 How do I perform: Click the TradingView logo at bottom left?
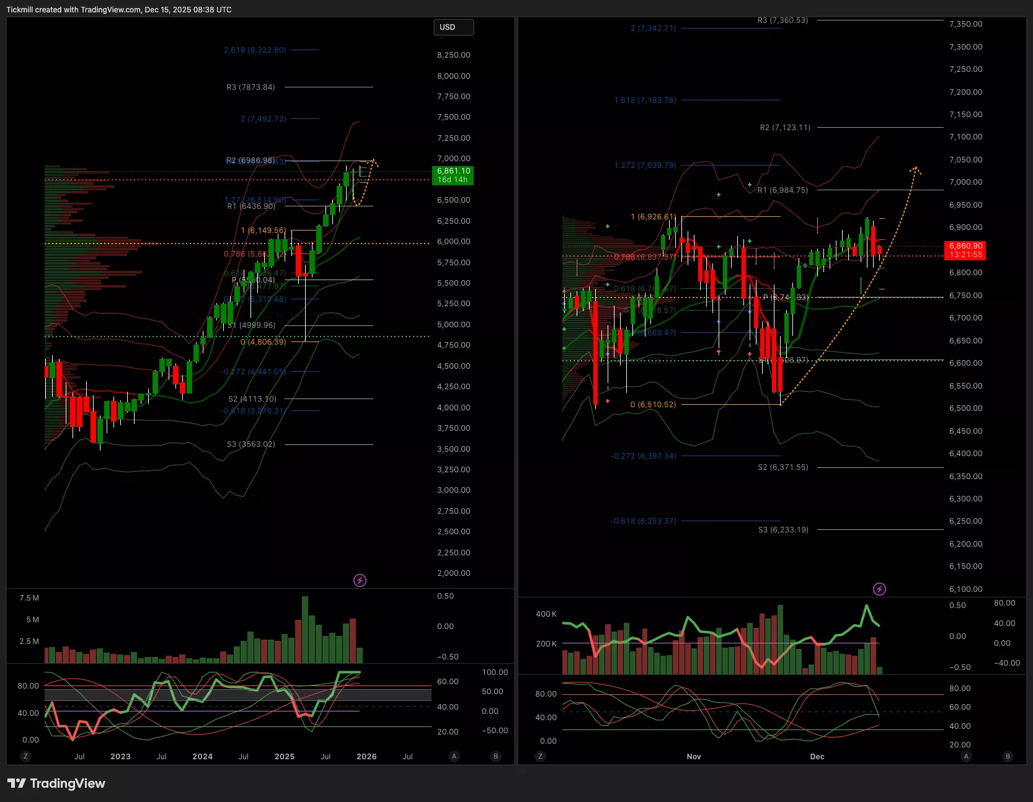[x=56, y=783]
